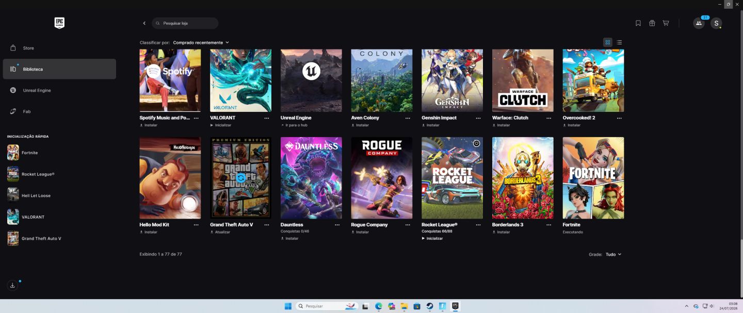Open the shopping cart icon
743x313 pixels.
666,23
